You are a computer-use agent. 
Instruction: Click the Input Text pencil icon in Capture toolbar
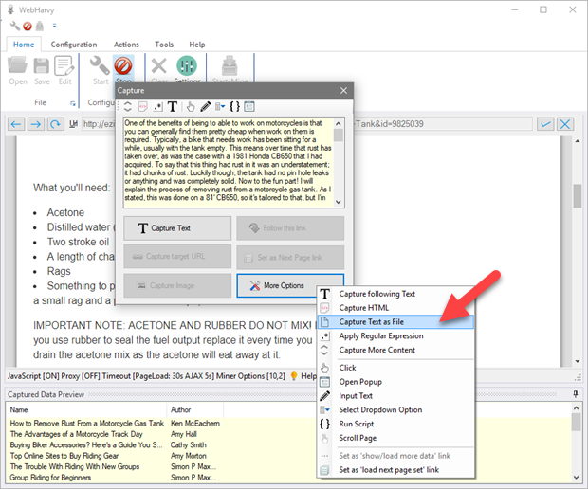coord(205,107)
